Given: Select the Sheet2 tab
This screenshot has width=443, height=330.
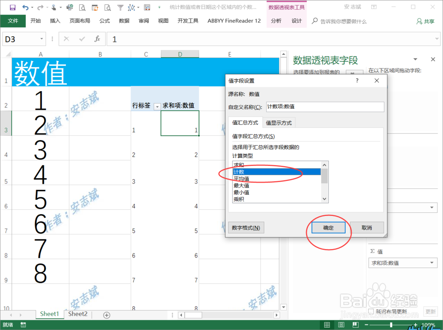Looking at the screenshot, I should tap(78, 314).
